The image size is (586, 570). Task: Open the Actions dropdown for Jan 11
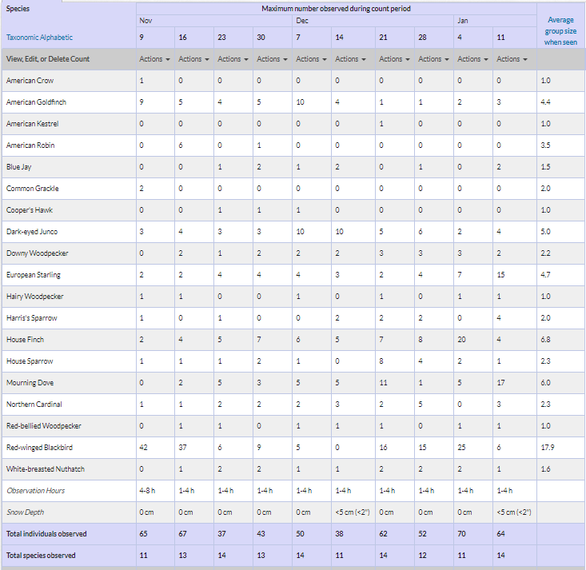[x=512, y=59]
